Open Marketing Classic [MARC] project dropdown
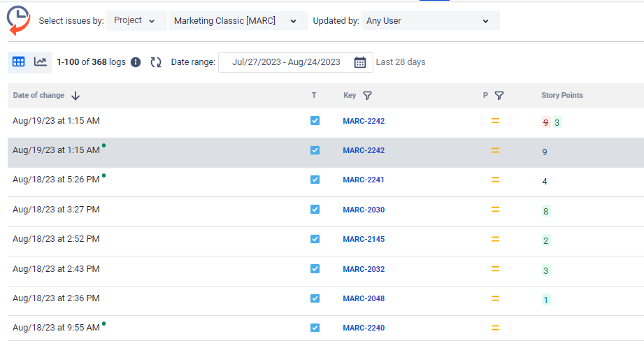 pos(238,20)
